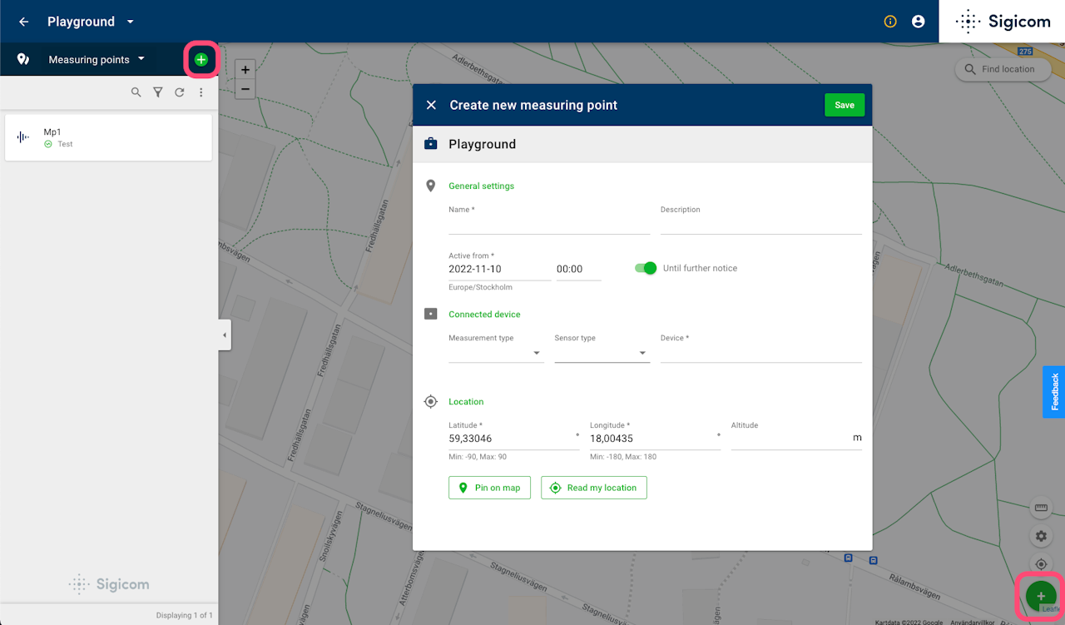1065x625 pixels.
Task: Expand the Measurement type dropdown
Action: click(x=496, y=353)
